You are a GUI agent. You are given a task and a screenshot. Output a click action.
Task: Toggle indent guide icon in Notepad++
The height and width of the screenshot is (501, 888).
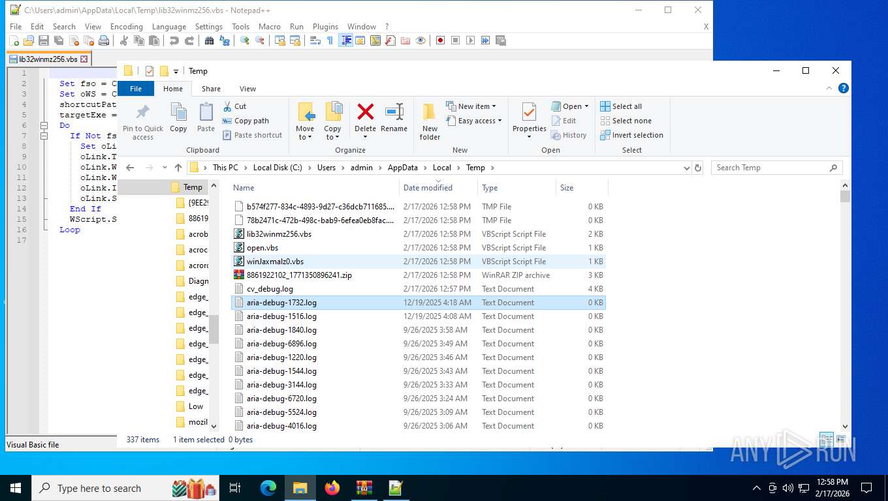[346, 40]
